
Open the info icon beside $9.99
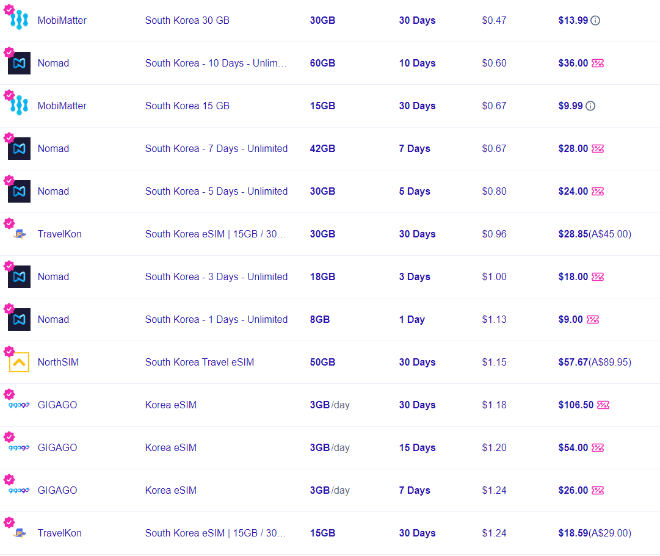[590, 105]
